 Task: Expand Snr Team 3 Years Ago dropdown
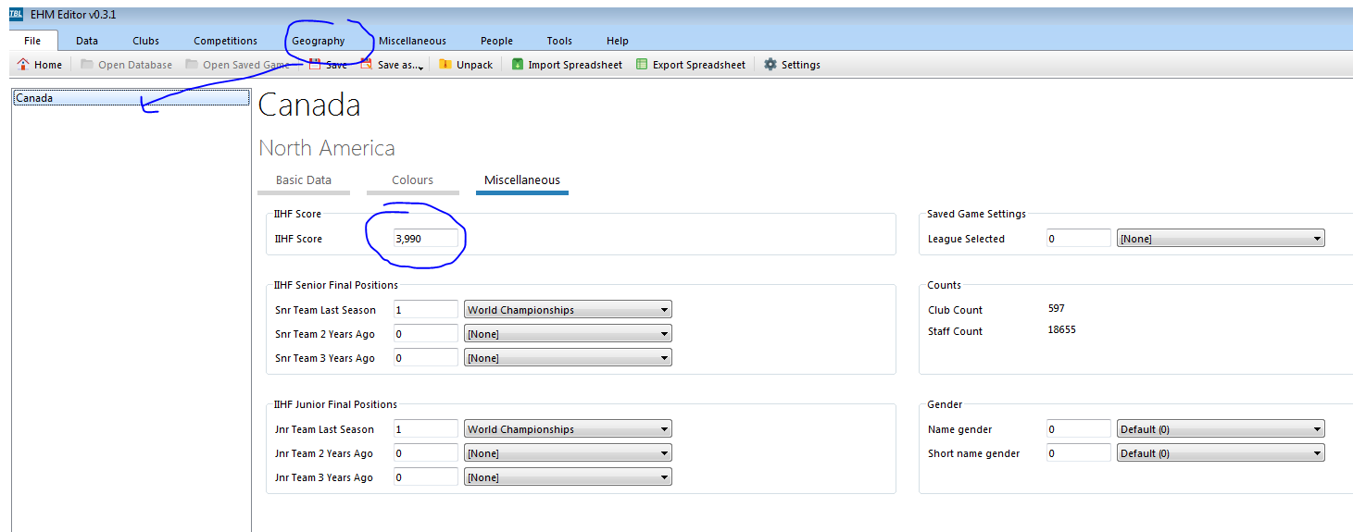665,358
